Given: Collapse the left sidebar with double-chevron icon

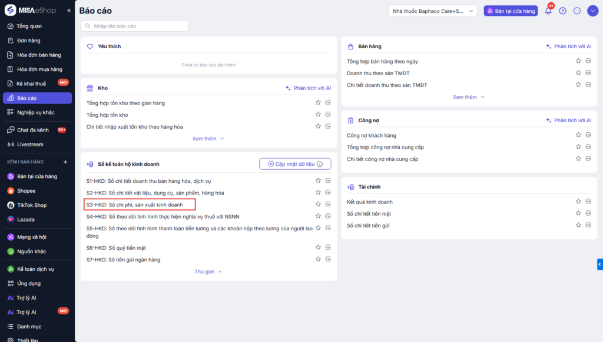Looking at the screenshot, I should tap(69, 11).
